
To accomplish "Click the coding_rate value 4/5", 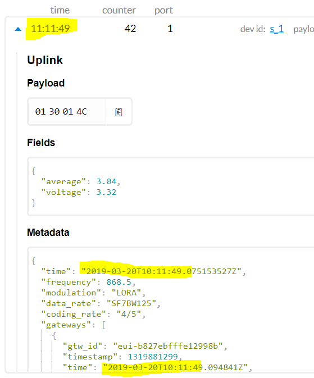I will [129, 314].
